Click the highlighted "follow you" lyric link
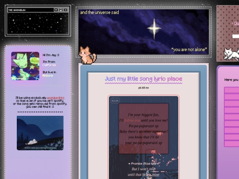The width and height of the screenshot is (239, 179). coord(132,120)
